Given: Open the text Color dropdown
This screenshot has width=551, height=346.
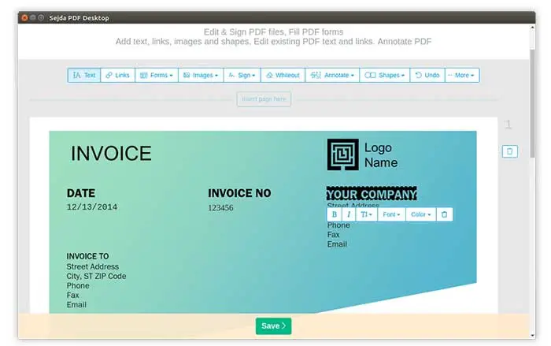Looking at the screenshot, I should pos(421,214).
